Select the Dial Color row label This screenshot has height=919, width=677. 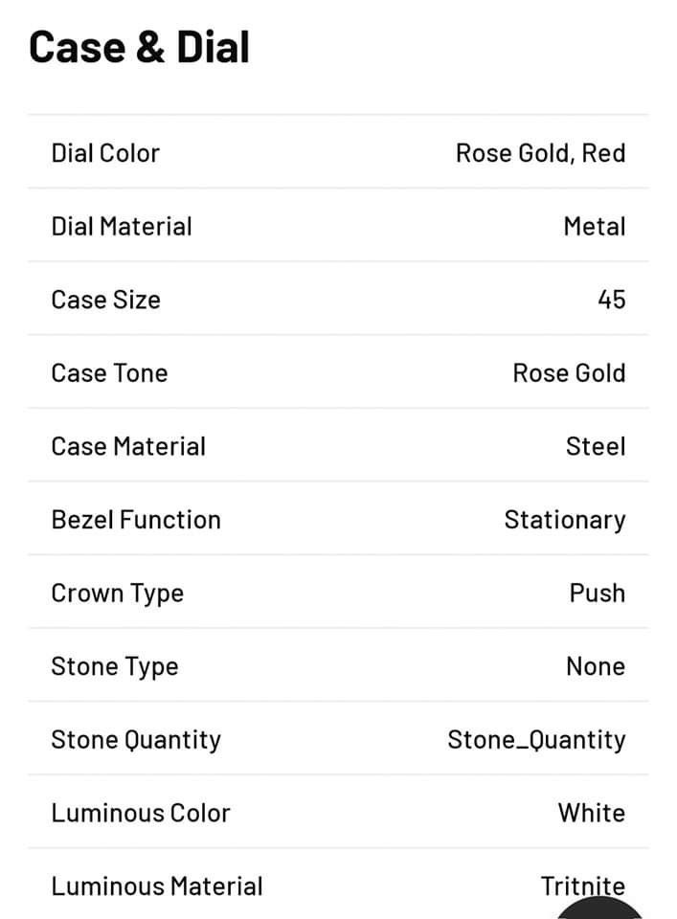point(105,153)
